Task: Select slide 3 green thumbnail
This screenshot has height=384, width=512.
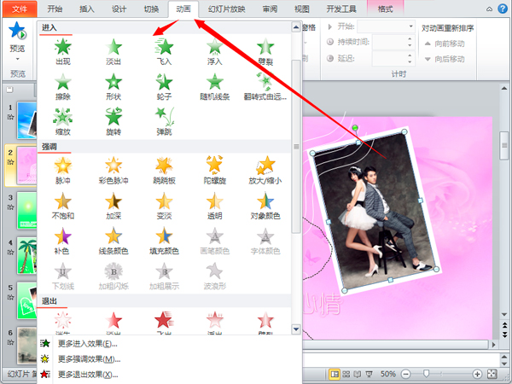Action: 26,210
